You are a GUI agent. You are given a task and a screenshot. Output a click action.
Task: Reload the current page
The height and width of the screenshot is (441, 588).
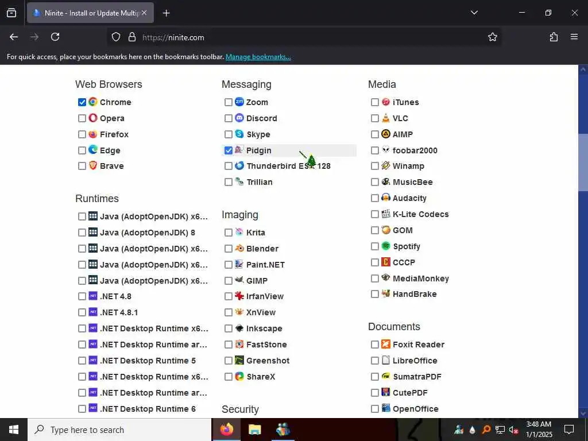tap(55, 37)
